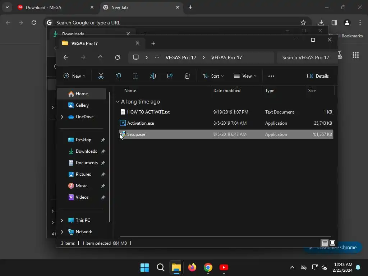Switch to details list view icon in status bar
Screen dimensions: 368x276
[x=325, y=243]
